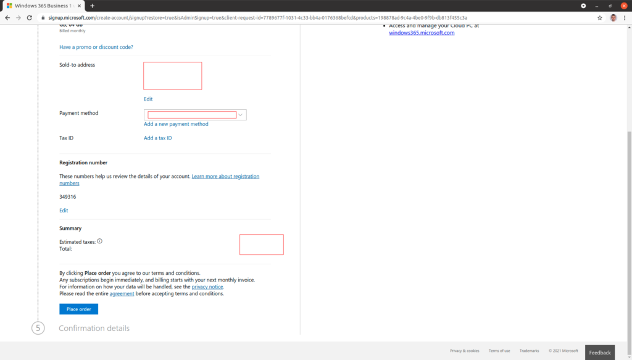Click the address bar URL
Viewport: 632px width, 360px height.
[257, 18]
